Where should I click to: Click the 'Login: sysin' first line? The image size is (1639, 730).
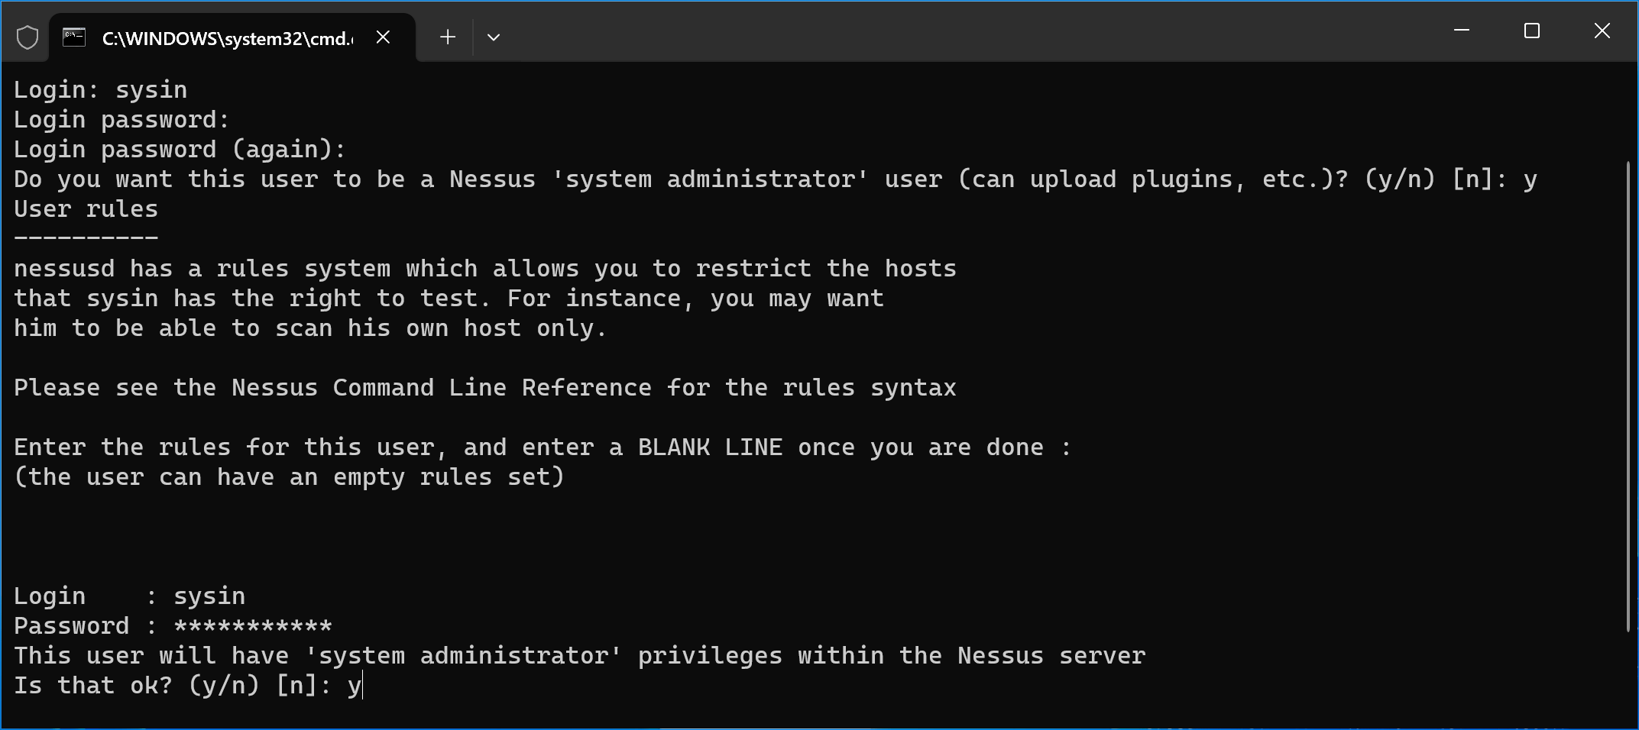(100, 90)
